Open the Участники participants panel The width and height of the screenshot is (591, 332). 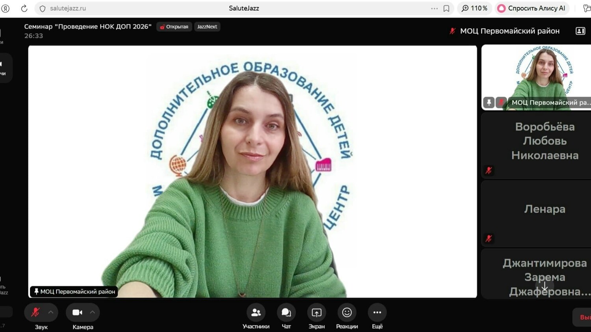[x=256, y=312]
